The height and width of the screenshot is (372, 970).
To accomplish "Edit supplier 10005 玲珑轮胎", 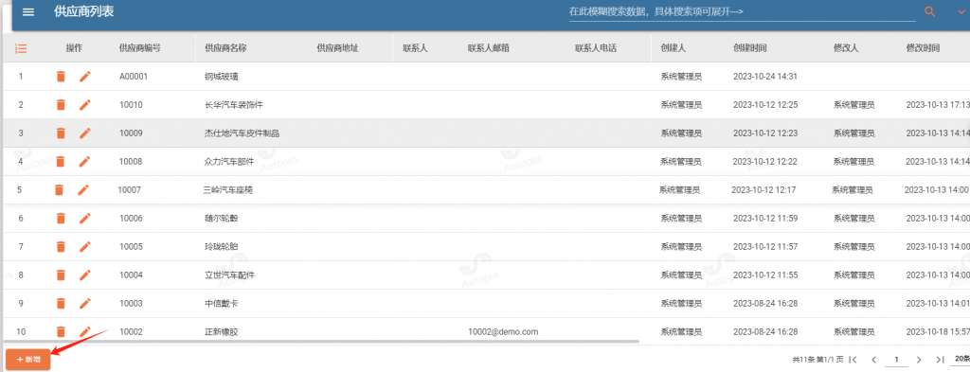I will pyautogui.click(x=85, y=246).
